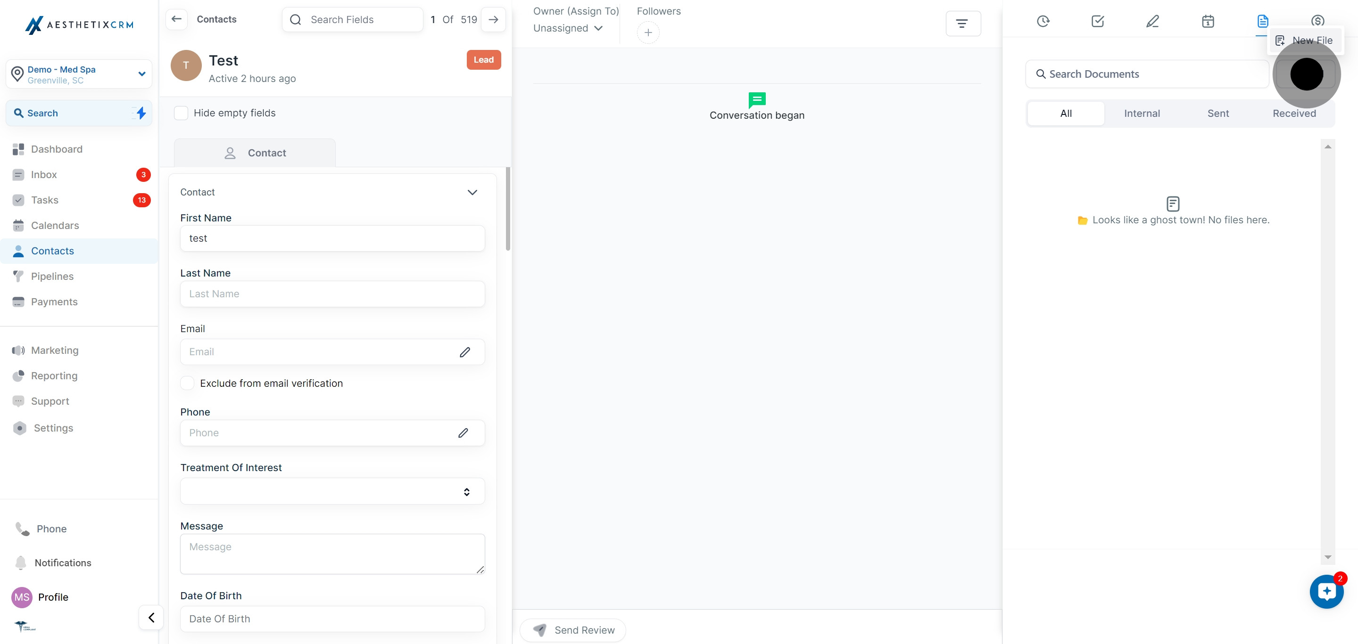Viewport: 1358px width, 644px height.
Task: Open the appointments calendar panel icon
Action: pos(1208,21)
